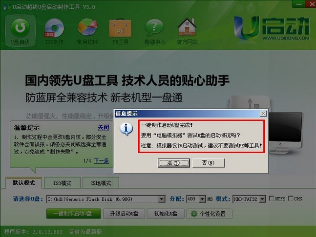Click the U启动 logo at top right
The height and width of the screenshot is (237, 316).
point(272,29)
